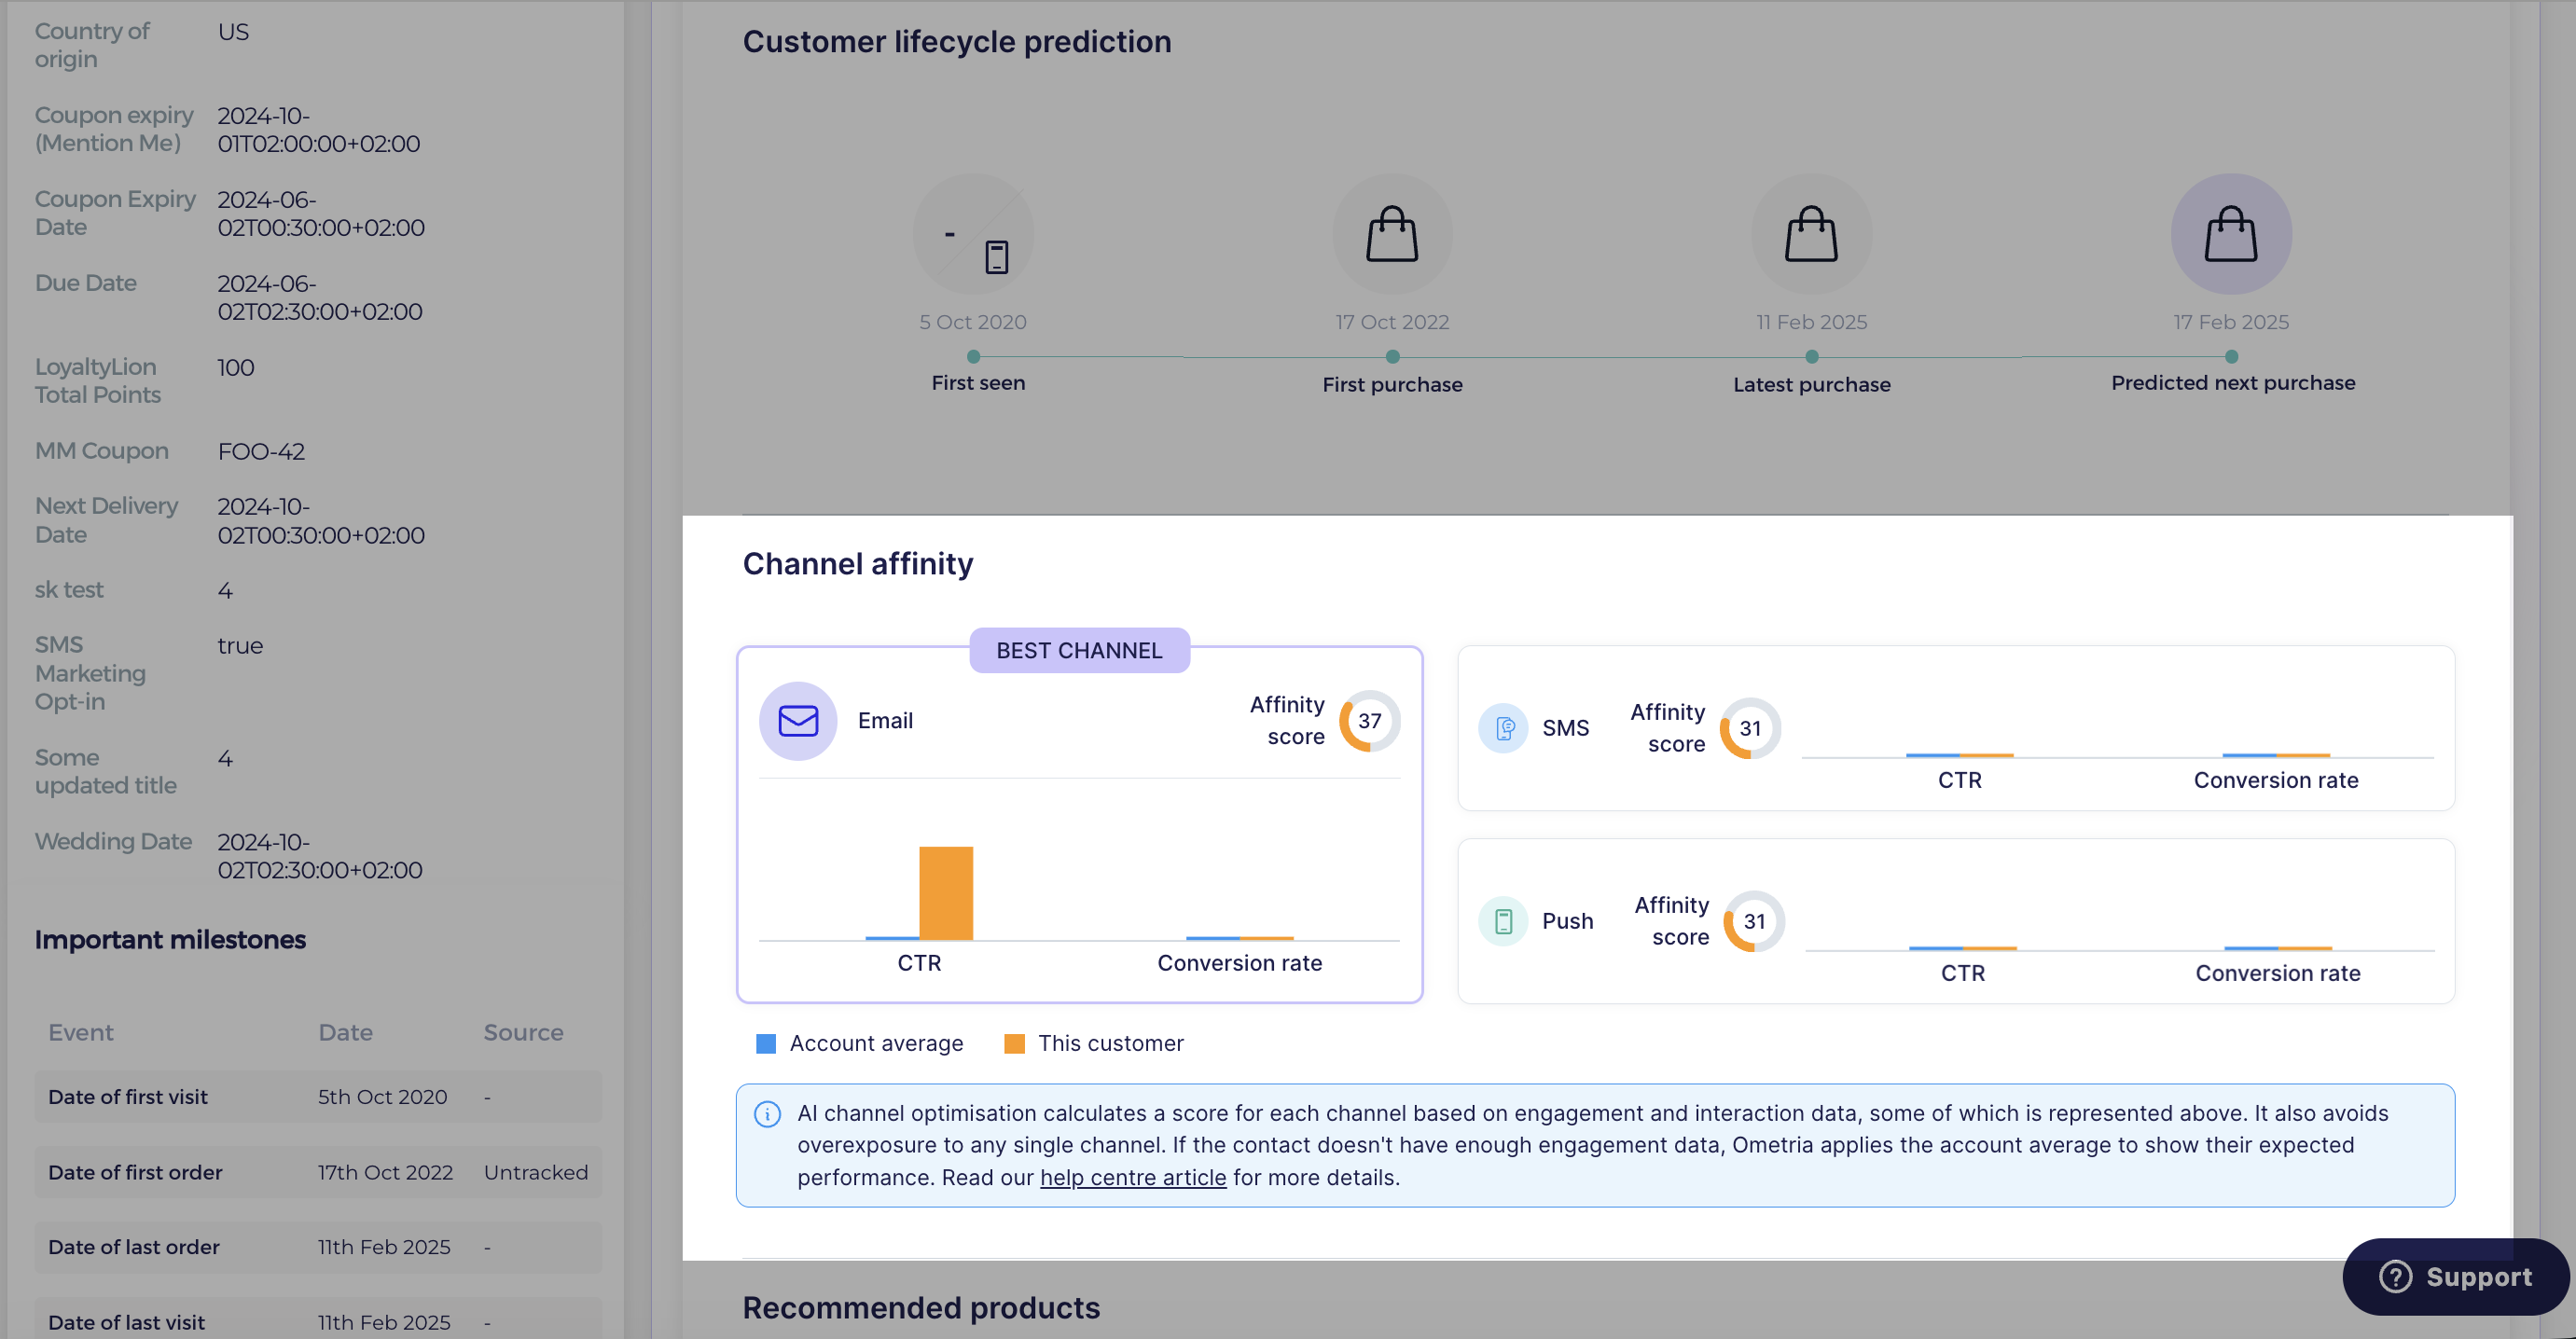Screen dimensions: 2576x1339
Task: Click the 17 Feb 2025 timeline marker dot
Action: 2231,357
